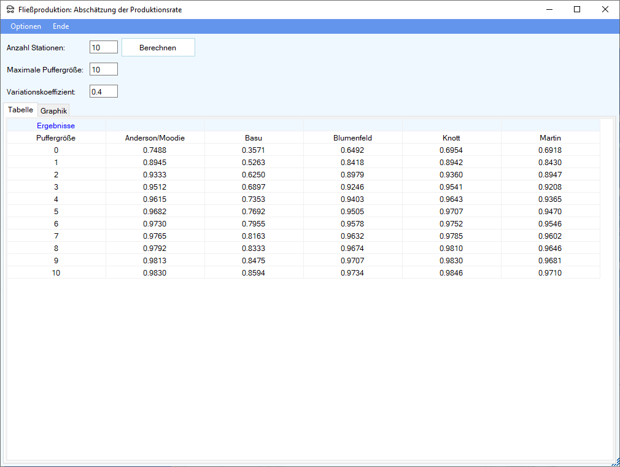Maximize the application window
620x467 pixels.
tap(577, 9)
